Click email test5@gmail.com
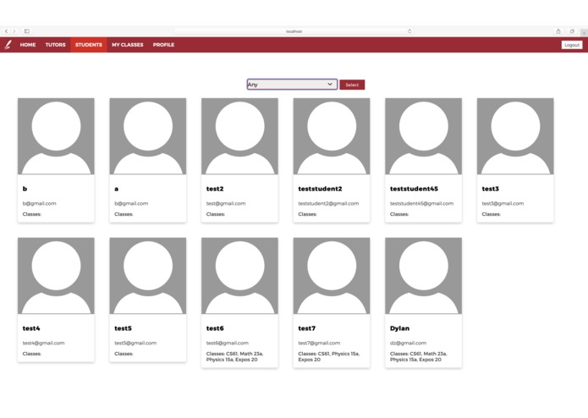The height and width of the screenshot is (418, 588). [135, 343]
